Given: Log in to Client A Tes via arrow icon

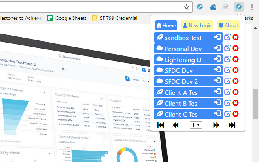Looking at the screenshot, I should (218, 92).
